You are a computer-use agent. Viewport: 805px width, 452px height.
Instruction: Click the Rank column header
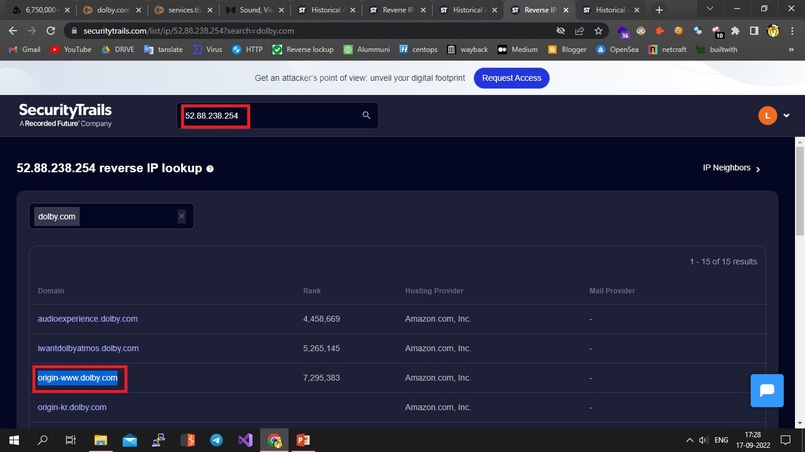pos(312,291)
